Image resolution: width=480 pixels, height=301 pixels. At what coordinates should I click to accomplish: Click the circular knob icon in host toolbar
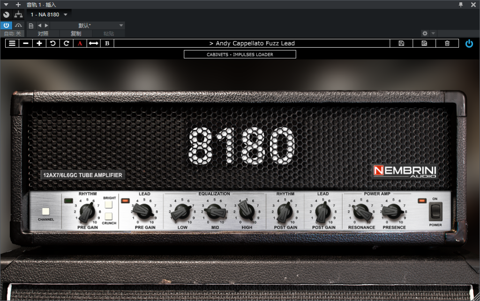pos(6,15)
